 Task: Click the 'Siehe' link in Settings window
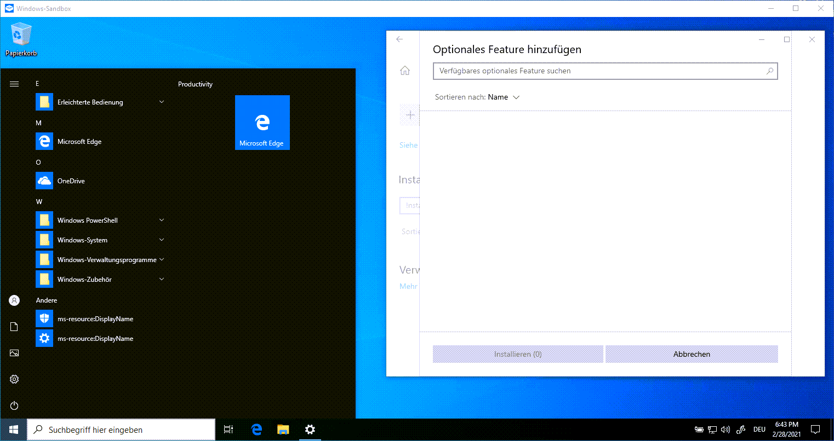pyautogui.click(x=409, y=145)
